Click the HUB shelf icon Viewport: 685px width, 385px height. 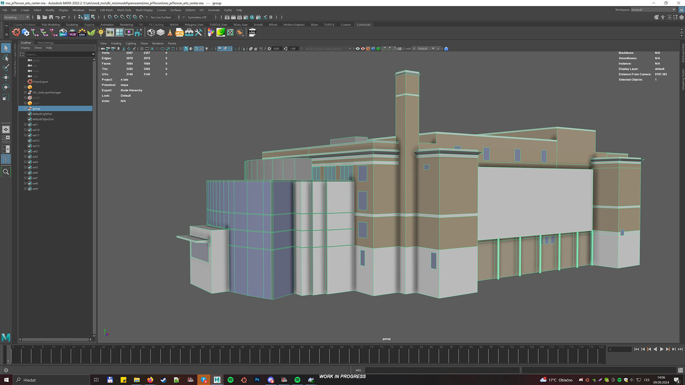pyautogui.click(x=73, y=33)
